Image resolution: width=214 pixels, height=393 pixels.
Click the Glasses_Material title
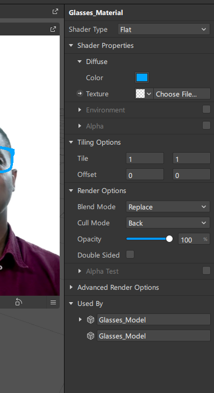tap(96, 12)
